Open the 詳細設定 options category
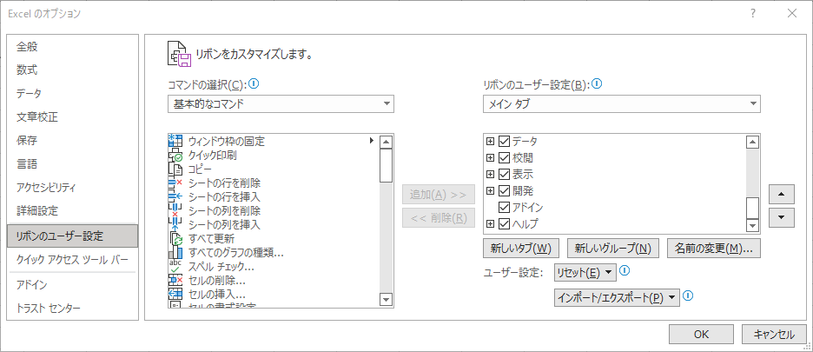This screenshot has width=813, height=352. coord(73,211)
